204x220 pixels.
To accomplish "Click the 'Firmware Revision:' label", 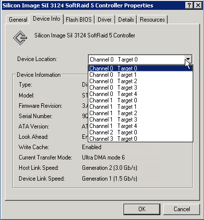I will pos(40,106).
